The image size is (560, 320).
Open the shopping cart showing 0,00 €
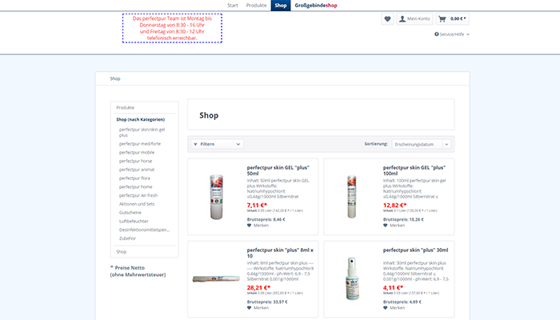452,19
